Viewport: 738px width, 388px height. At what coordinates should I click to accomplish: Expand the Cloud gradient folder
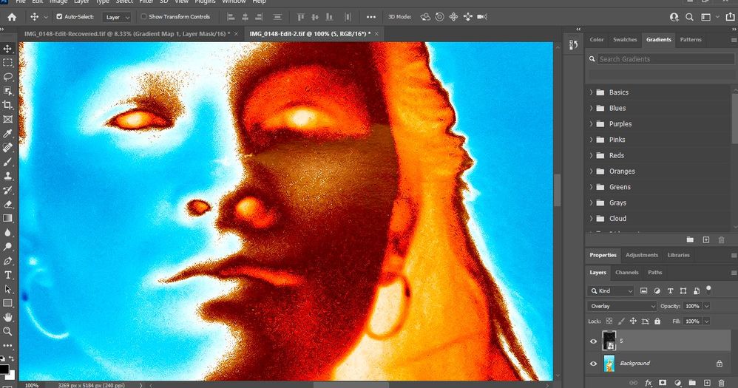click(x=591, y=219)
